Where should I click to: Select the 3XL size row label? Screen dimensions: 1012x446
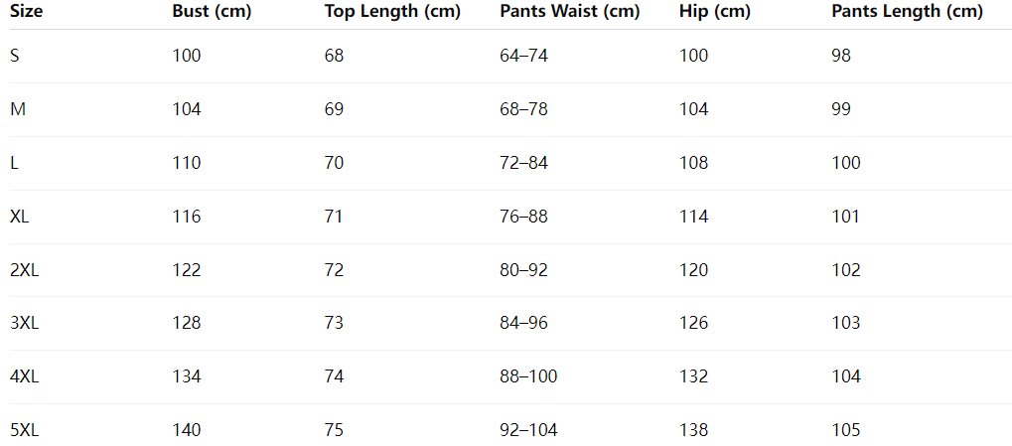25,323
